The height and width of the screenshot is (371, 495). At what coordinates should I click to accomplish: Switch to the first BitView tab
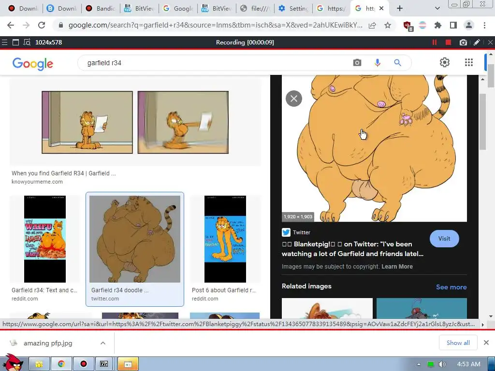pyautogui.click(x=139, y=9)
